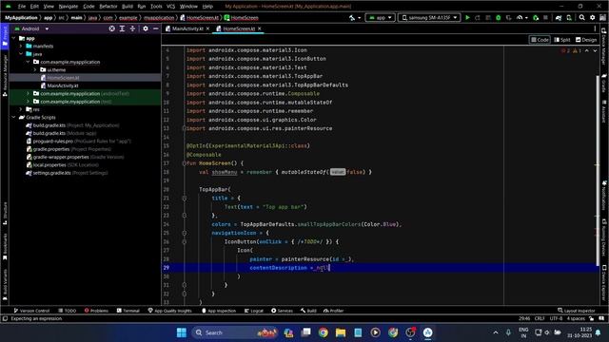
Task: Click the Profiler gauge icon in the toolbar
Action: 521,18
